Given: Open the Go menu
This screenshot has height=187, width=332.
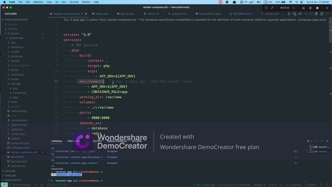Looking at the screenshot, I should (57, 2).
